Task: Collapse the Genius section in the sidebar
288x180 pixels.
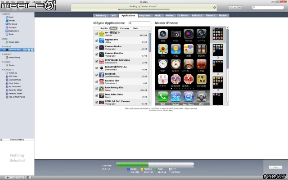Action: (x=2, y=62)
